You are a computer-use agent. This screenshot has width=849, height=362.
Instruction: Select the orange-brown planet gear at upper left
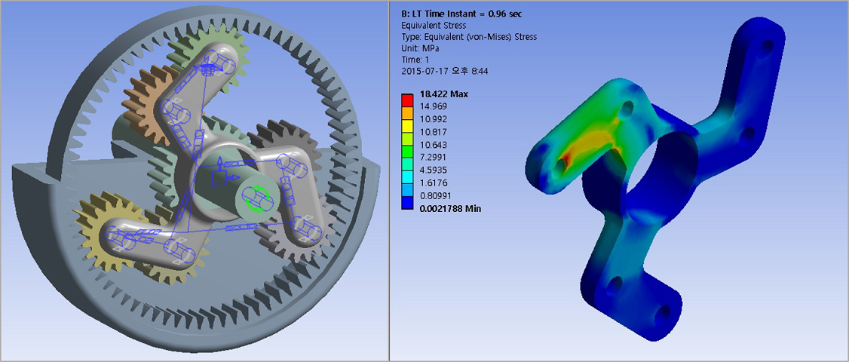point(145,106)
